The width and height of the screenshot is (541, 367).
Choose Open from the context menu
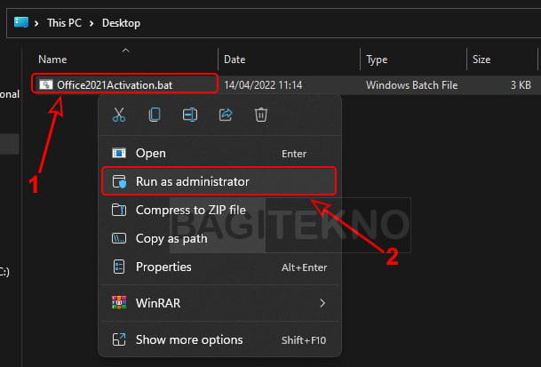pos(150,153)
